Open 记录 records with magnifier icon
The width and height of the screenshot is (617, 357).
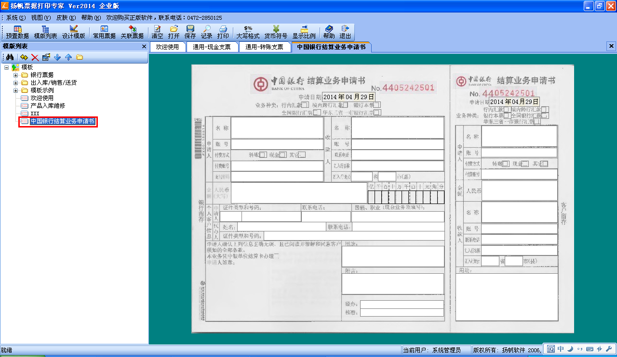(207, 32)
